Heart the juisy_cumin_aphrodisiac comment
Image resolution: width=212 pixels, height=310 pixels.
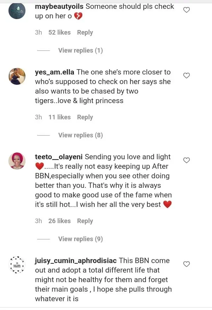coord(187,264)
